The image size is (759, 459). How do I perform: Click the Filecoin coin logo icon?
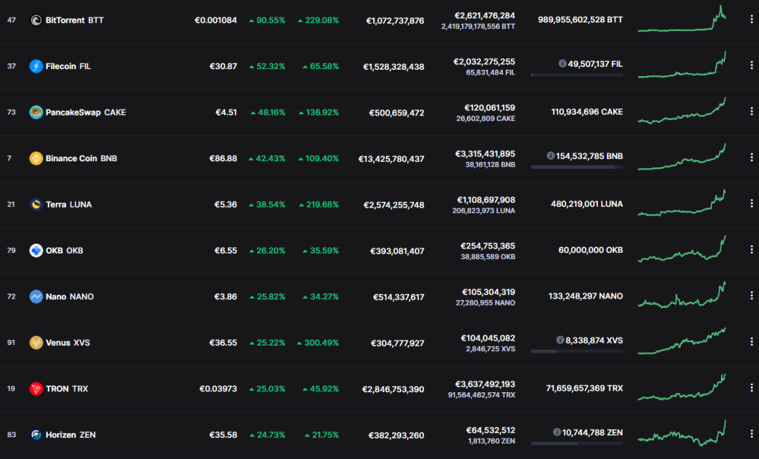[x=36, y=66]
